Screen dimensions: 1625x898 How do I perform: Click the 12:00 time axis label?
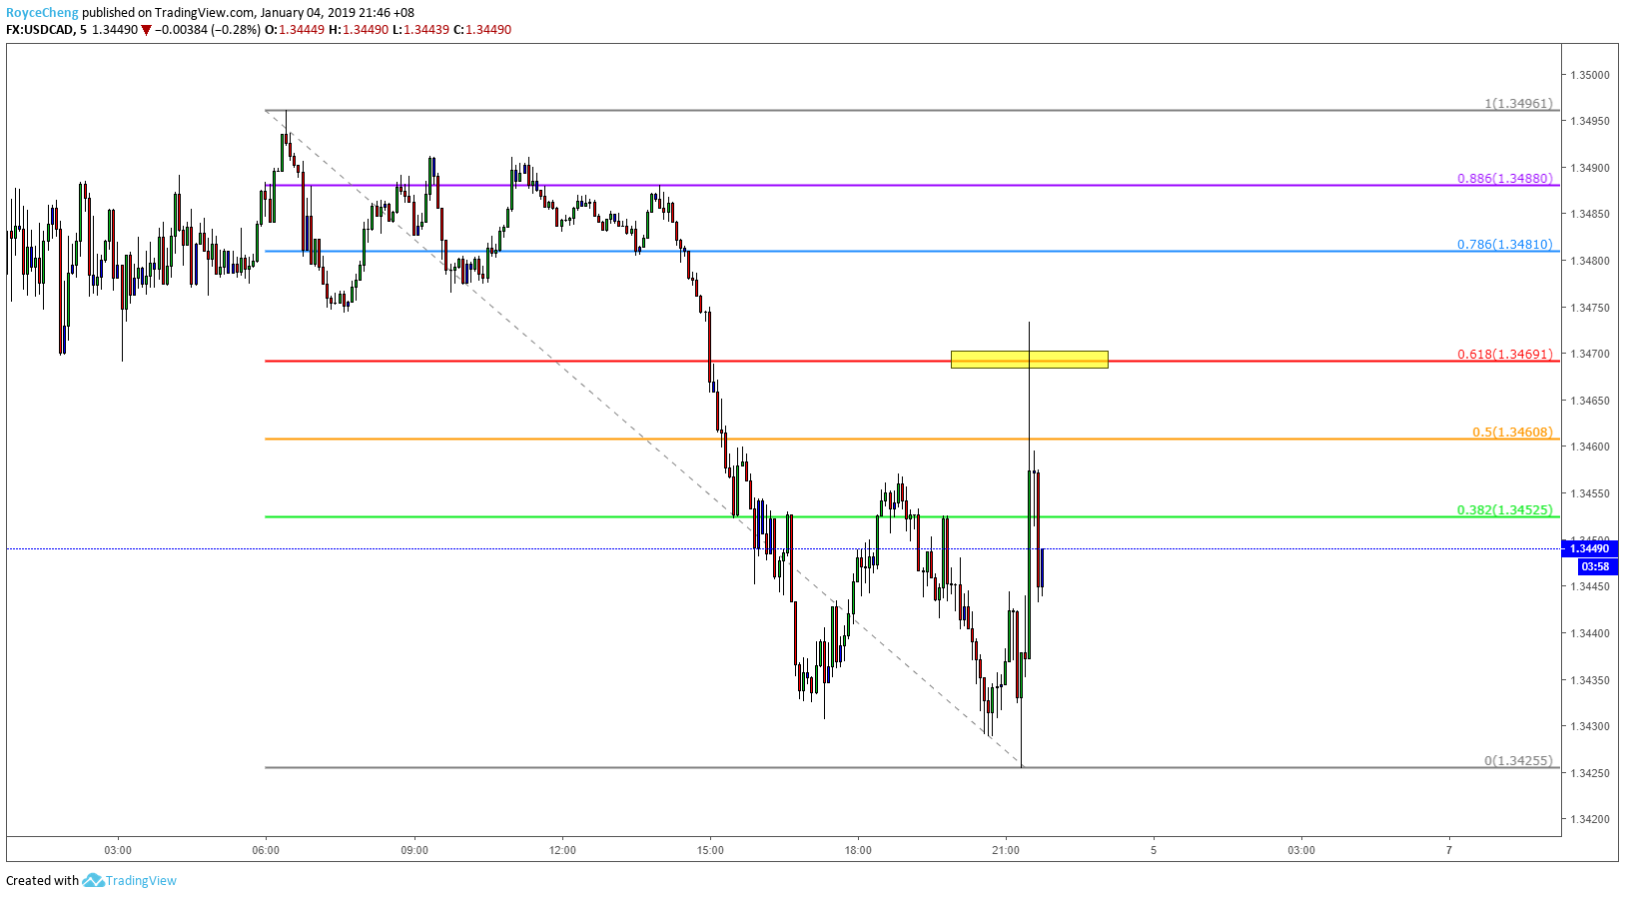[x=562, y=850]
